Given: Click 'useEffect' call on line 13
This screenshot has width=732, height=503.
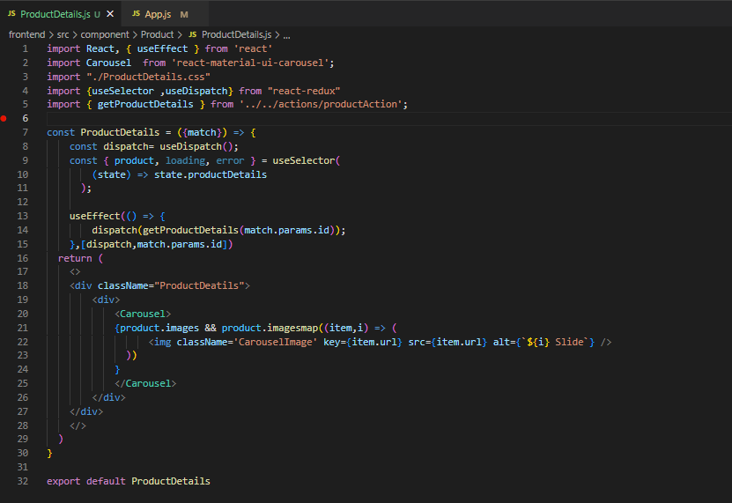Looking at the screenshot, I should pos(95,216).
